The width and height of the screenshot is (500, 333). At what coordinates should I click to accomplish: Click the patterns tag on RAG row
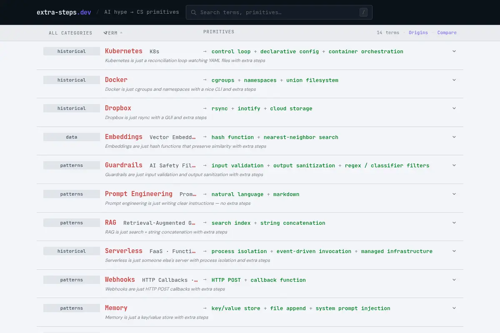click(72, 223)
